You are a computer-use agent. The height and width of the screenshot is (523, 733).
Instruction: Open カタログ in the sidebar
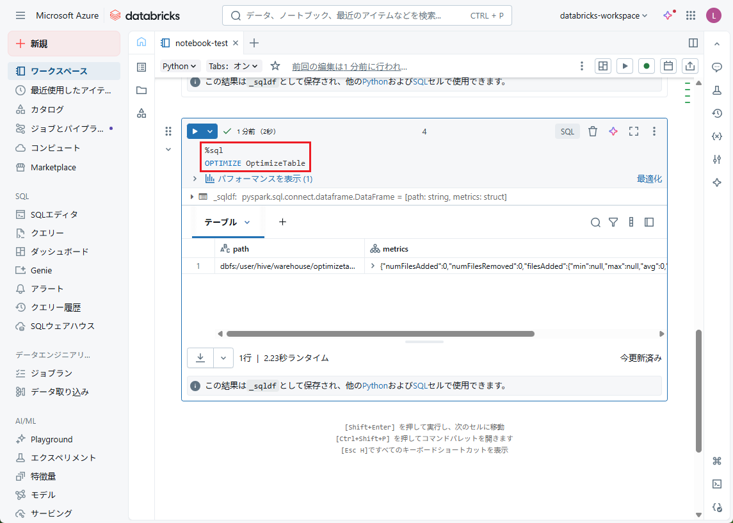[47, 109]
